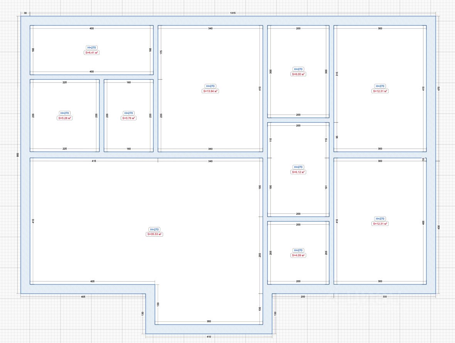Click the H=270 label above S=35.53 м²
This screenshot has width=455, height=343.
(154, 229)
